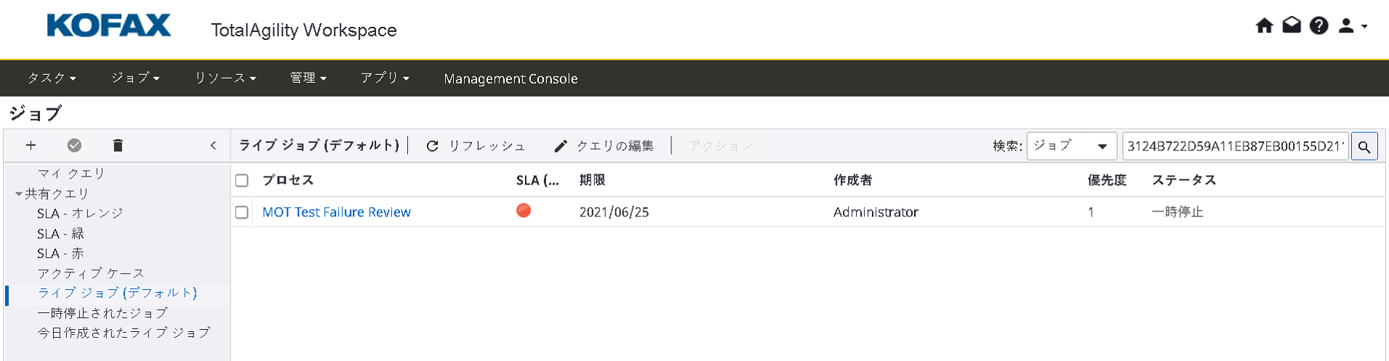Open the user profile menu
The height and width of the screenshot is (361, 1389).
1352,26
